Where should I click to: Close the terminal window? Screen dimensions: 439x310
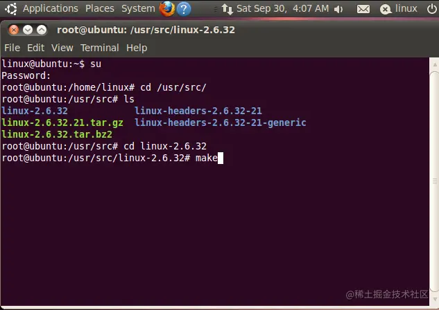click(x=13, y=30)
